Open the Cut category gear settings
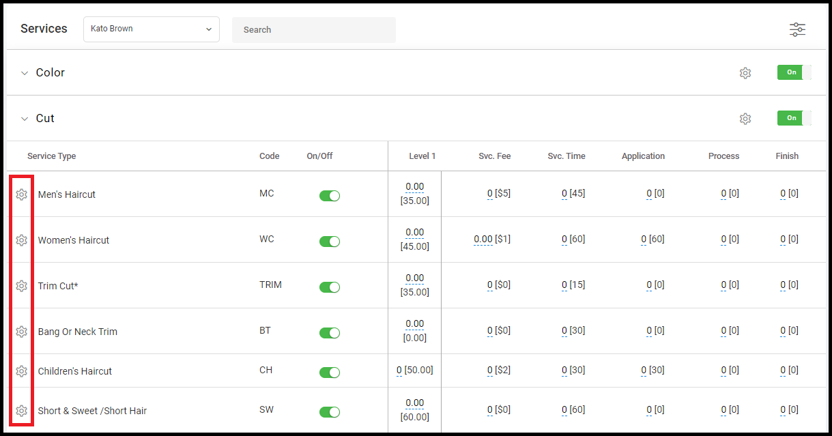This screenshot has height=436, width=832. point(745,119)
